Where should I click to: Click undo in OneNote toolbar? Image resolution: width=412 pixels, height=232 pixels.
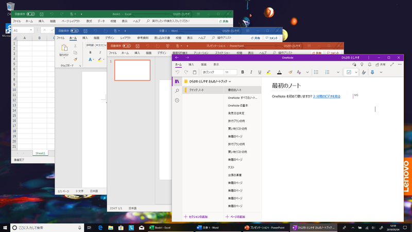coord(177,72)
